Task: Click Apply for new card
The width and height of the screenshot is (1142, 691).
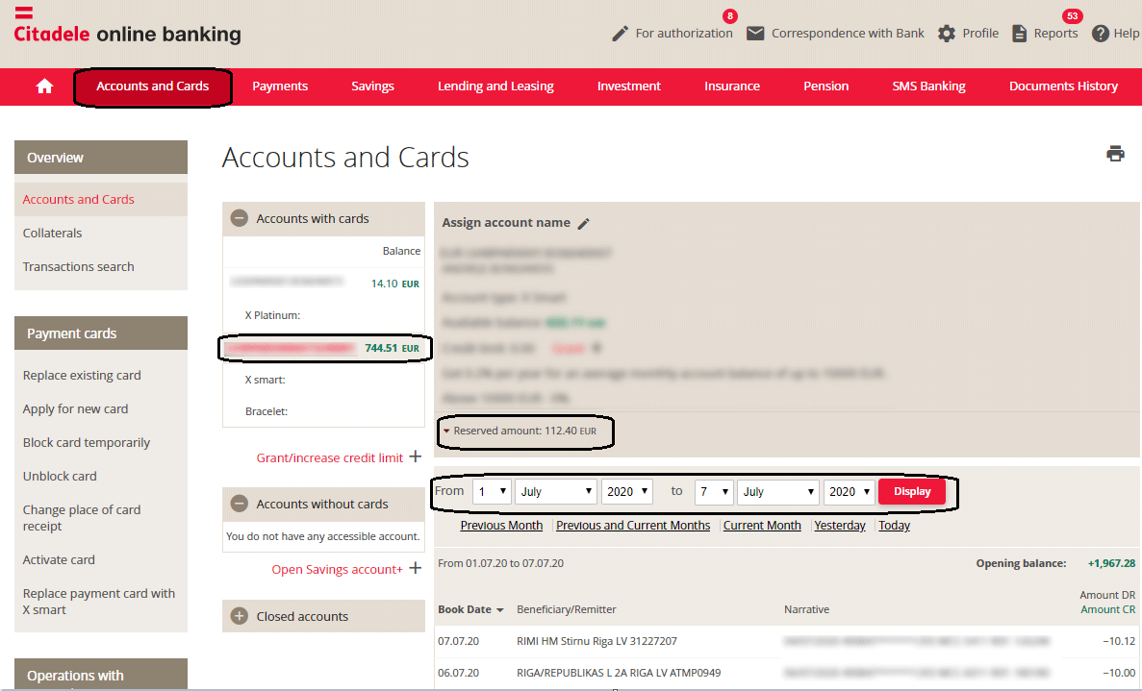Action: [75, 408]
